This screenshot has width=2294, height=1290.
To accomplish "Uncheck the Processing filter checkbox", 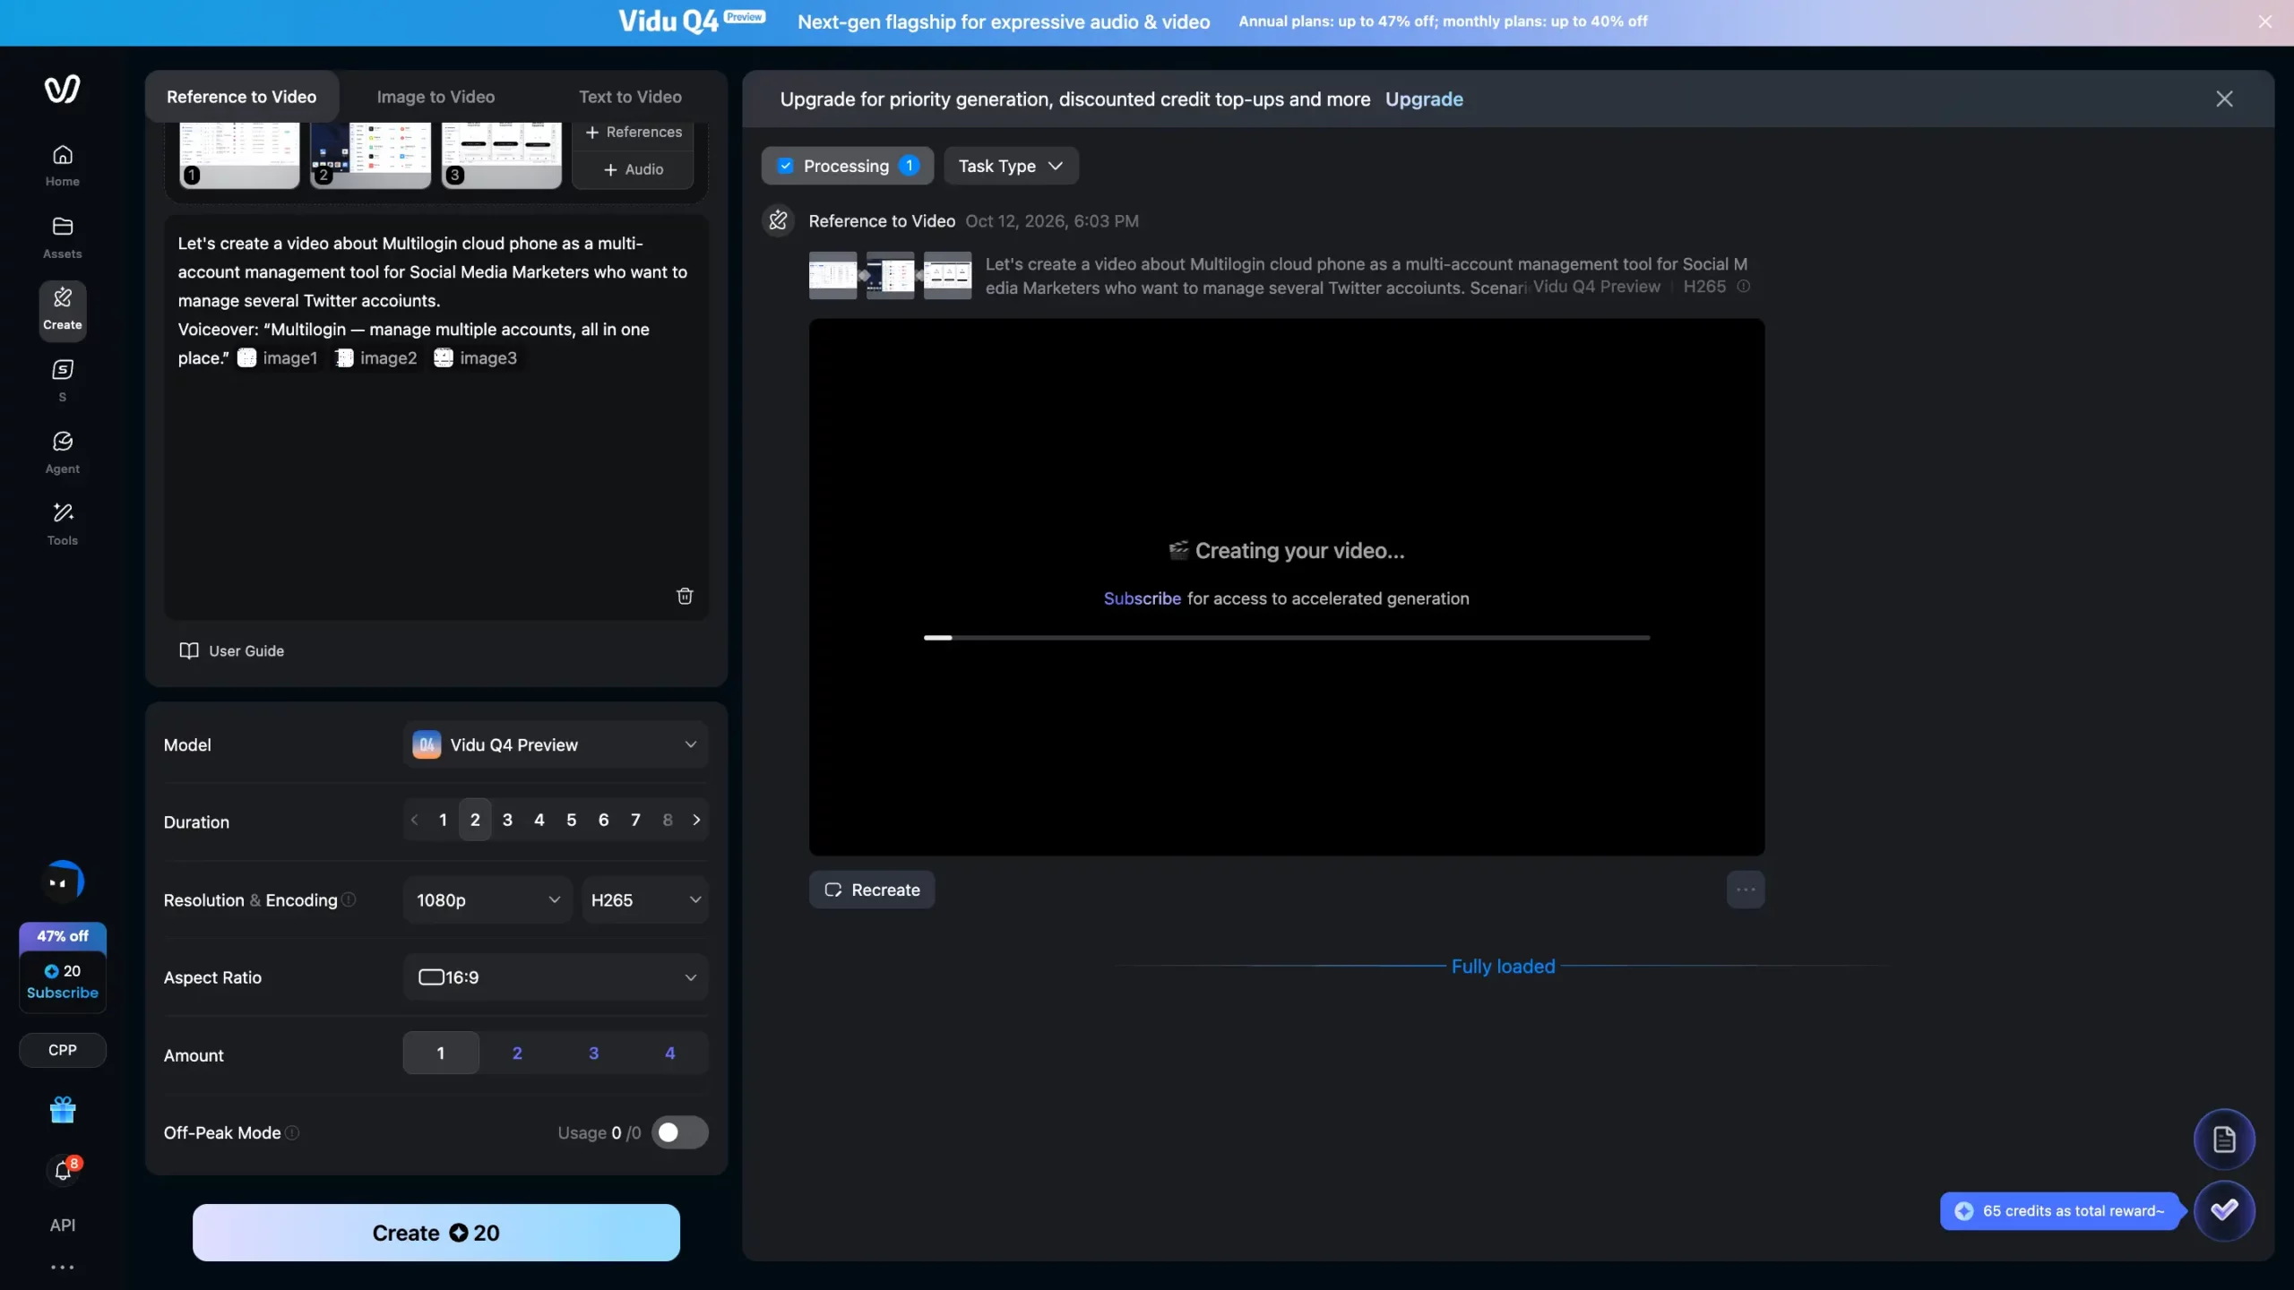I will 785,166.
